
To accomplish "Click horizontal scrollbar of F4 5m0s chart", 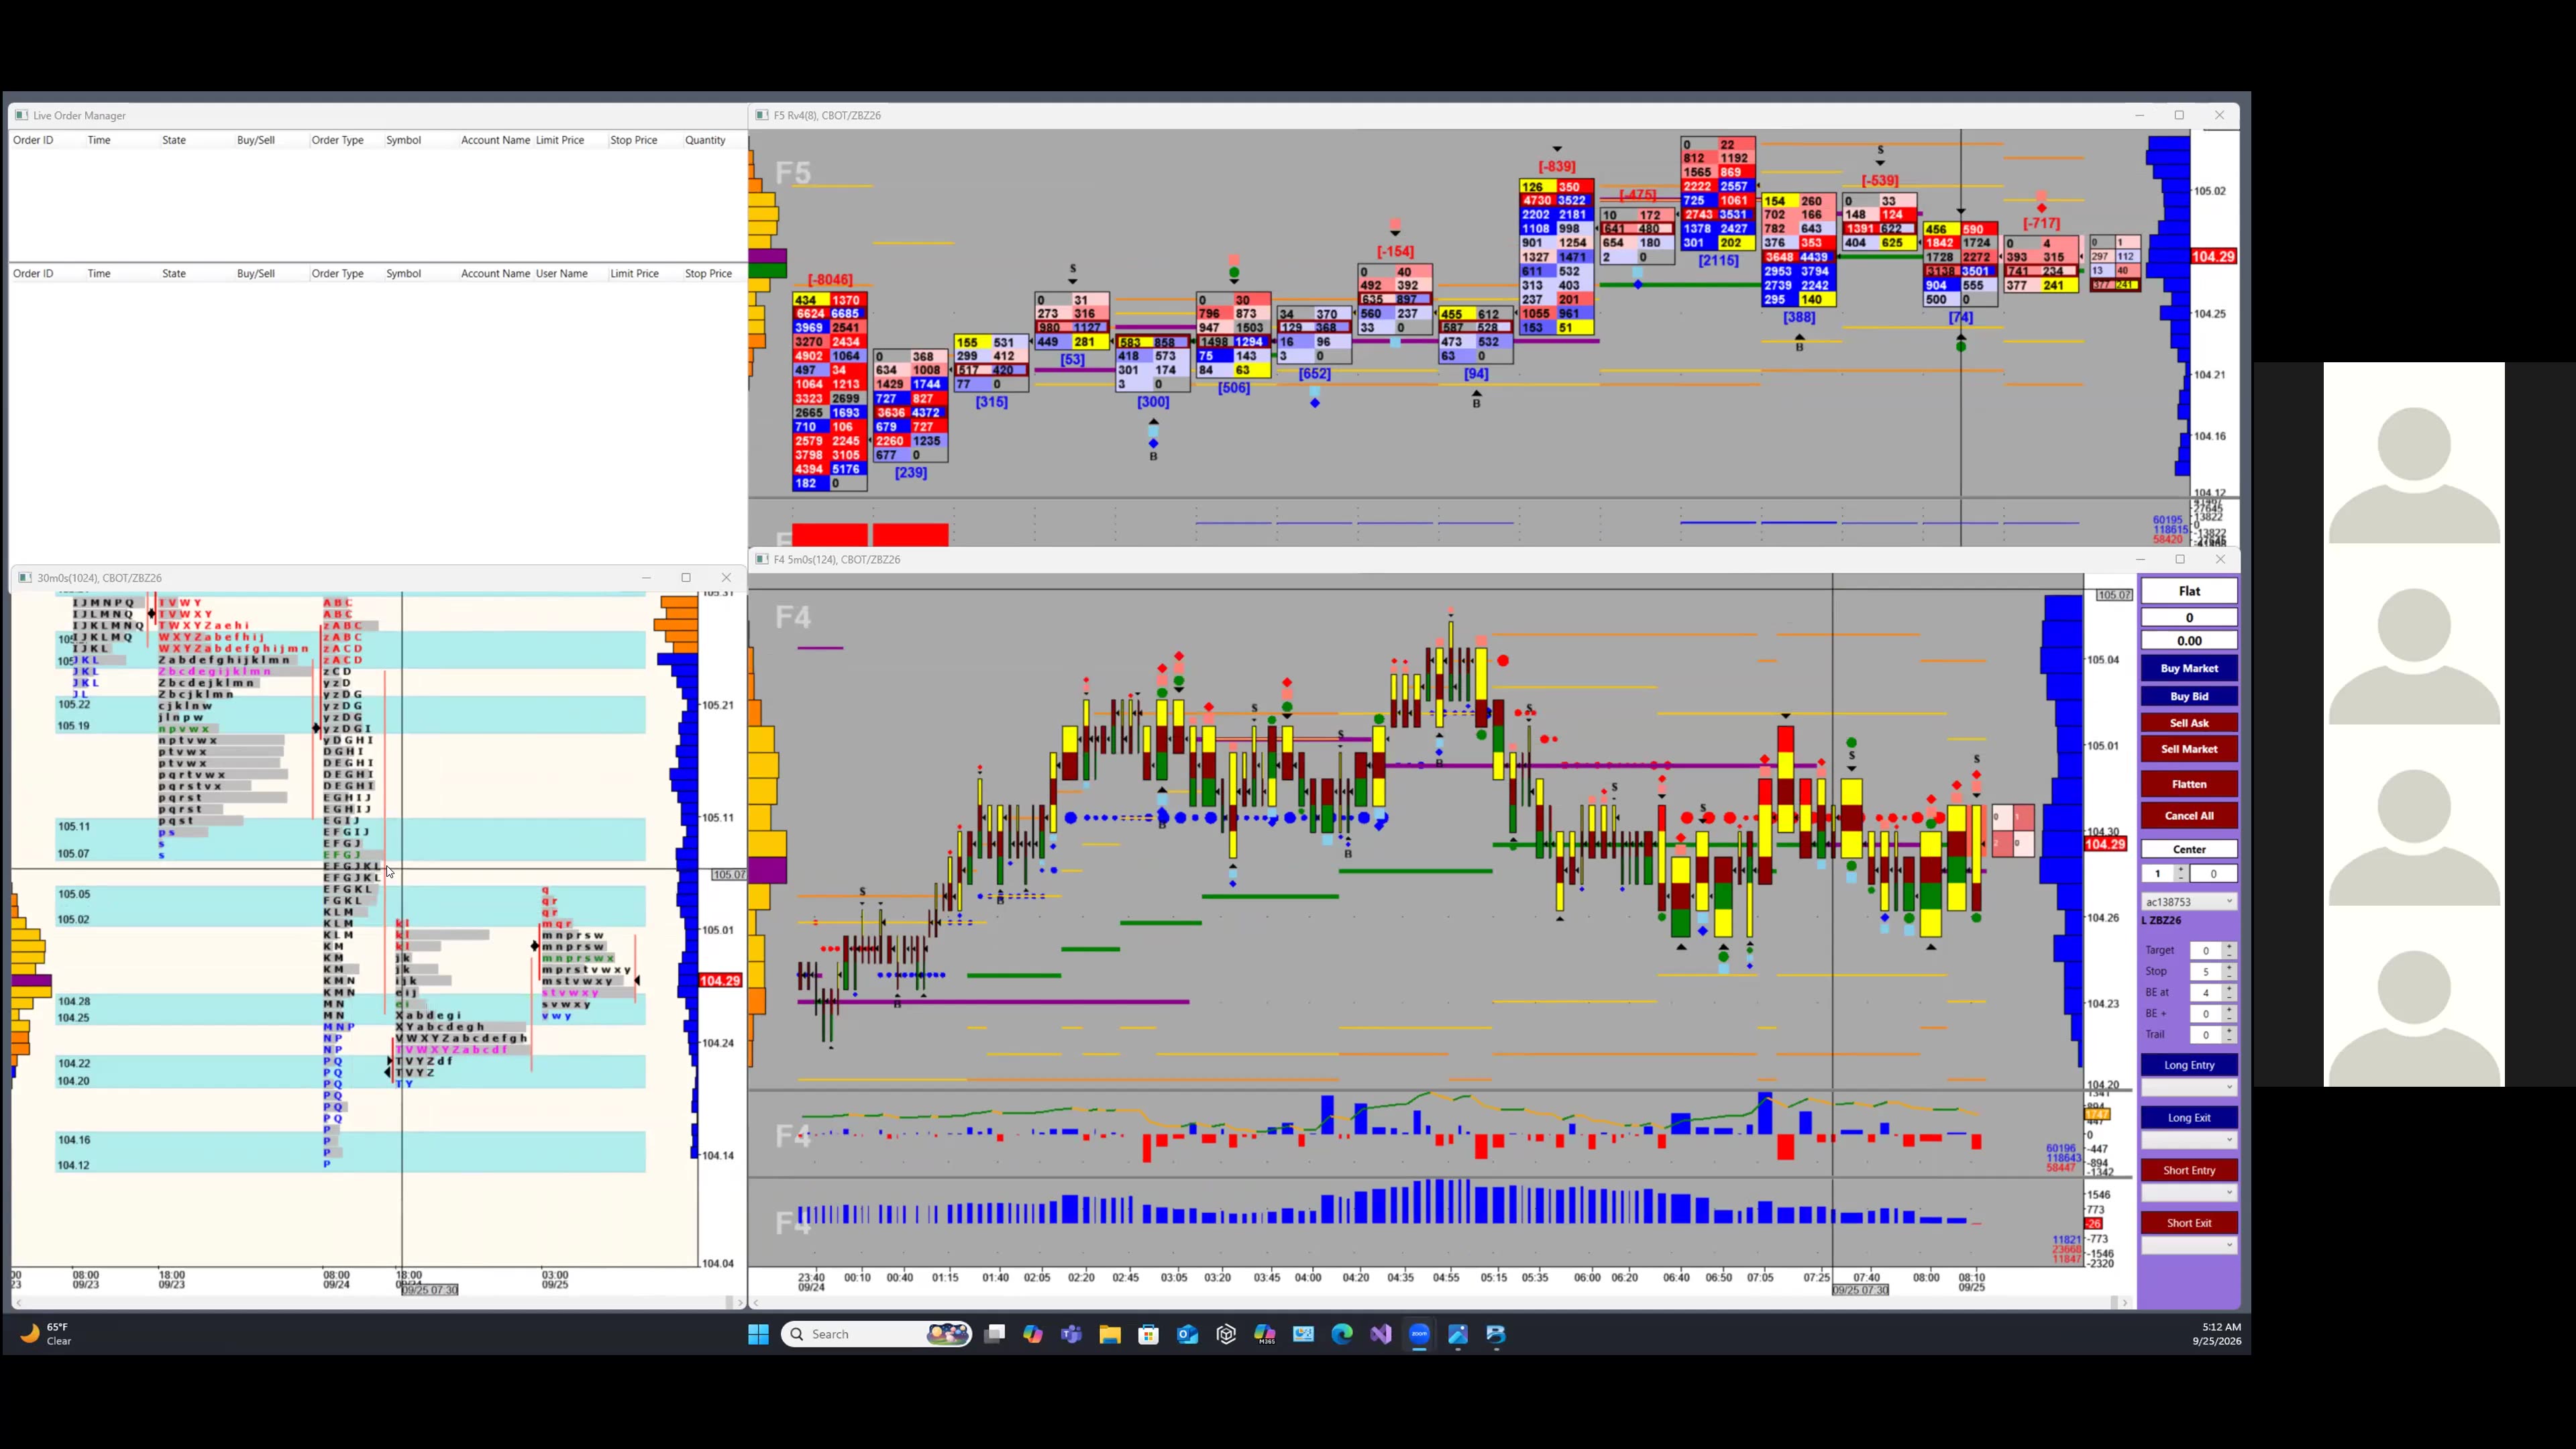I will tap(1440, 1302).
